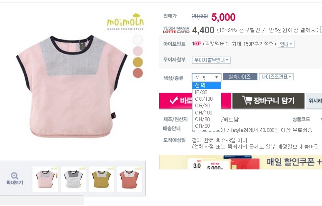Click the shopping cart icon on 장바구니 담기
322x206 pixels.
click(247, 100)
